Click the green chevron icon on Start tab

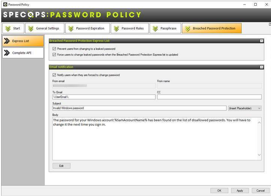coord(8,28)
